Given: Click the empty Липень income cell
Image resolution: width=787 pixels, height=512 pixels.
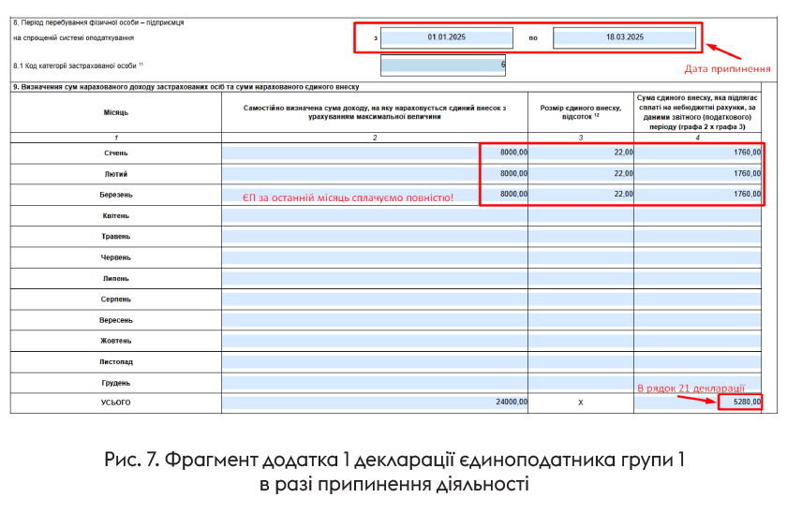Looking at the screenshot, I should [375, 278].
